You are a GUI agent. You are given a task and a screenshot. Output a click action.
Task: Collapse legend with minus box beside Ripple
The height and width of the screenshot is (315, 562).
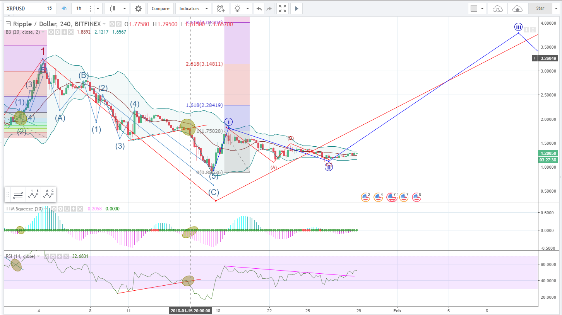[8, 24]
